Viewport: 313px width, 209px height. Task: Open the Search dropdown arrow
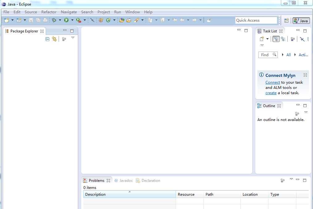[x=142, y=20]
